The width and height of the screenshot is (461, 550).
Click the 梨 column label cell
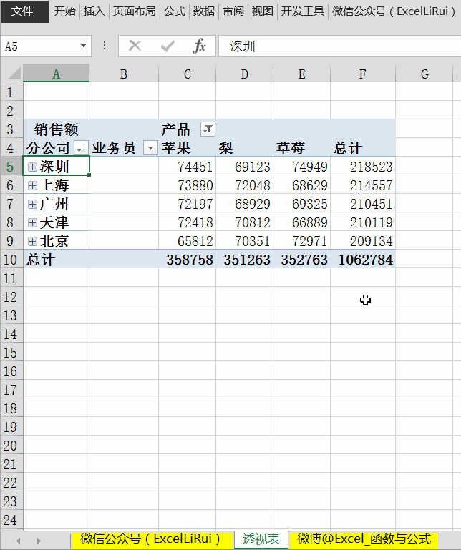click(244, 148)
